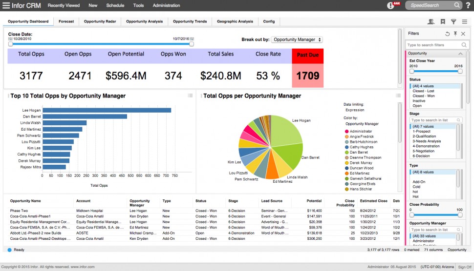Image resolution: width=474 pixels, height=271 pixels.
Task: Switch to the Opportunity Radar tab
Action: click(100, 21)
